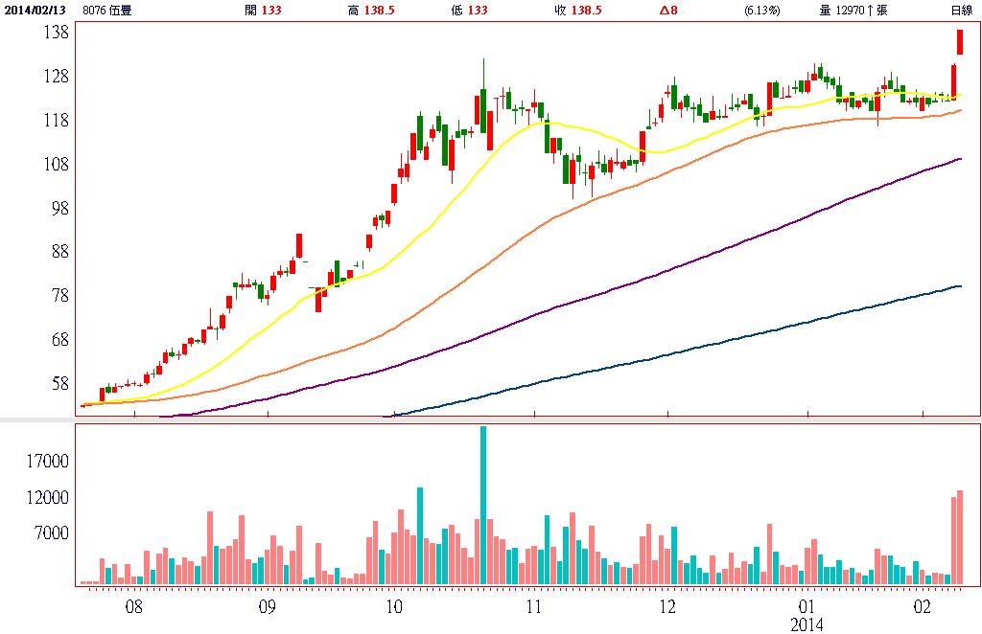Click the 12 month marker on time axis

pyautogui.click(x=667, y=606)
